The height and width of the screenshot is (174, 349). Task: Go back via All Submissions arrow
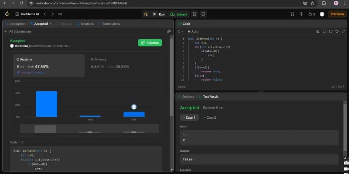click(6, 31)
